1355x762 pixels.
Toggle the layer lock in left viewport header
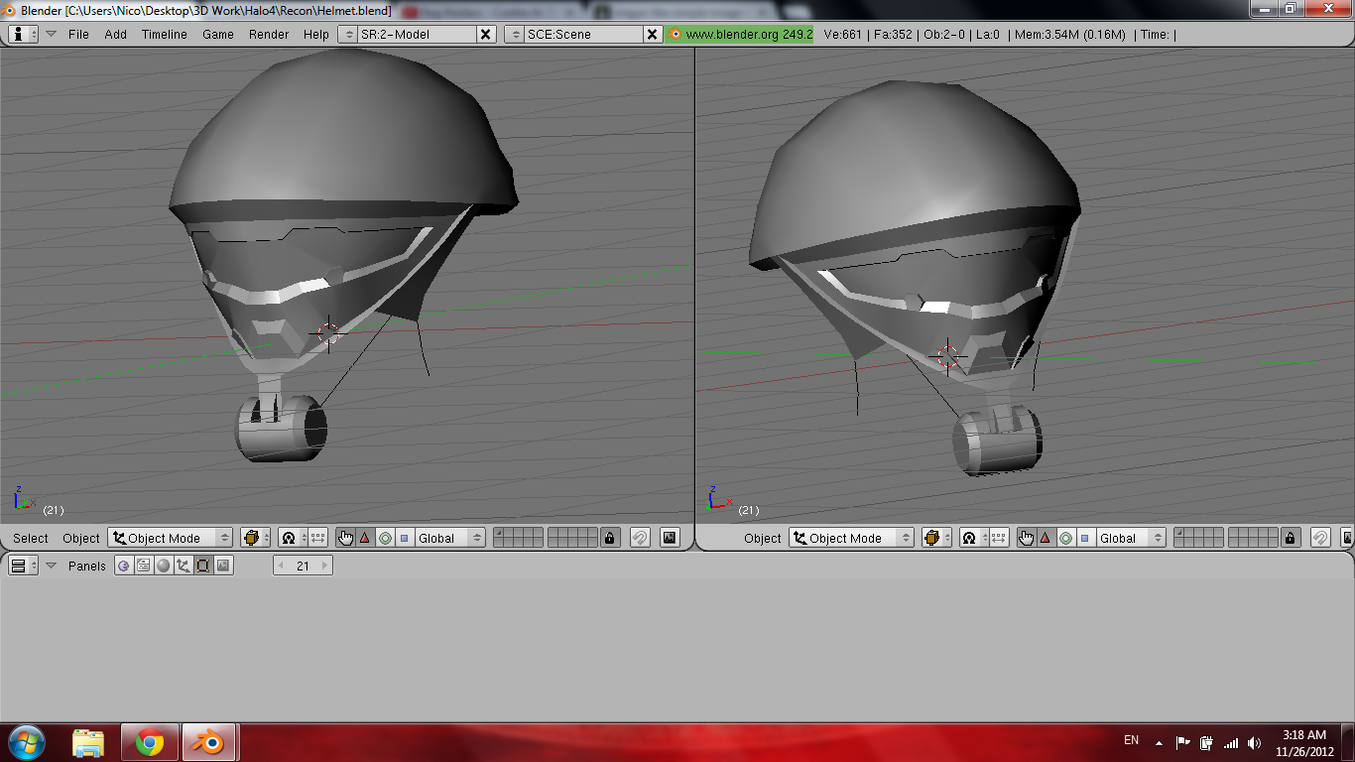[610, 538]
